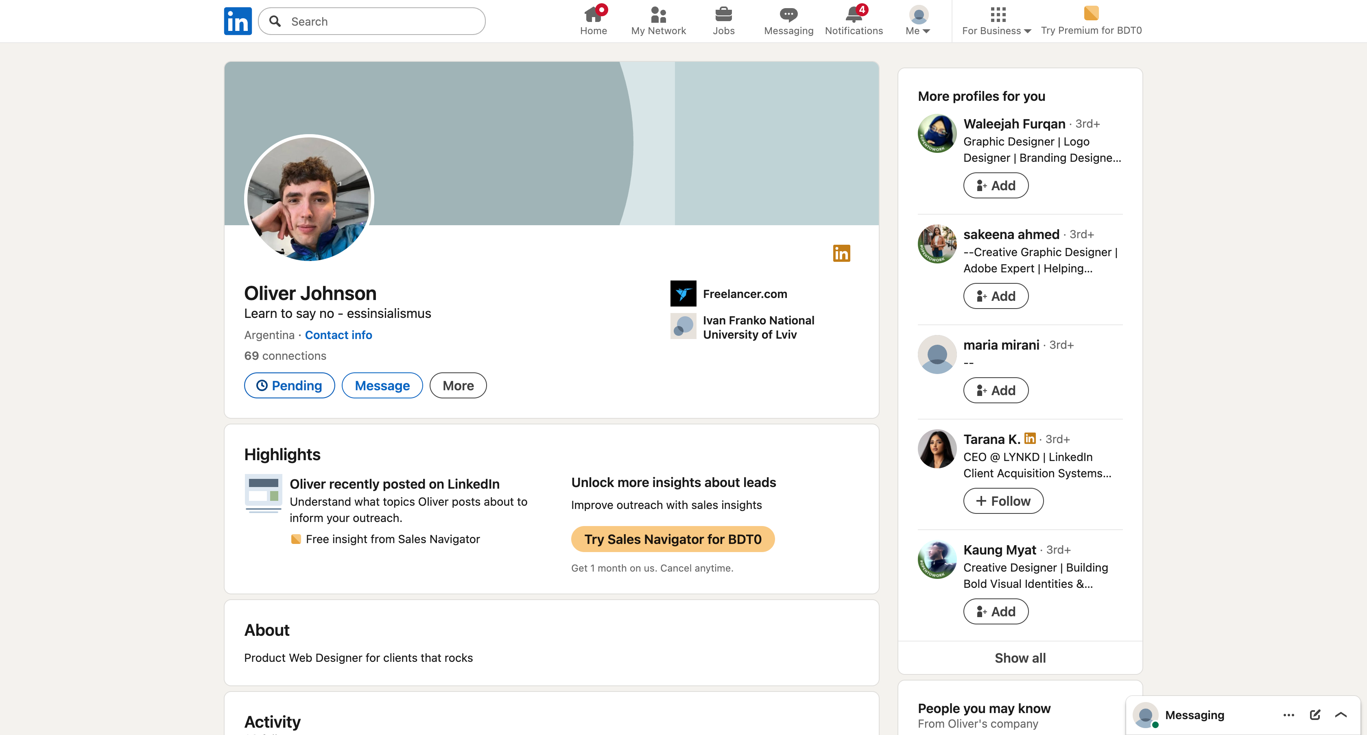Viewport: 1367px width, 735px height.
Task: Follow Tarana K.
Action: tap(1003, 501)
